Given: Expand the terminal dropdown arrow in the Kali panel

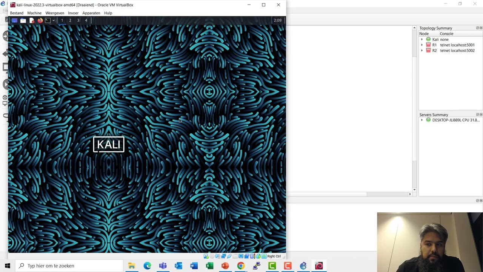Looking at the screenshot, I should [54, 20].
